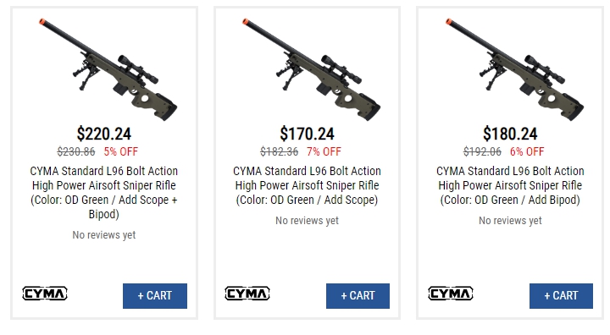Screen dimensions: 610x335
Task: Add the $170.24 rifle to cart
Action: pos(358,296)
